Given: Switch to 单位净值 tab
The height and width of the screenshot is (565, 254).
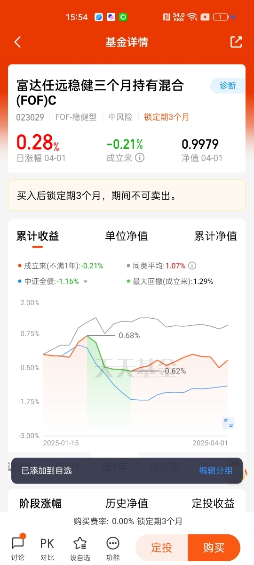Looking at the screenshot, I should click(x=127, y=236).
